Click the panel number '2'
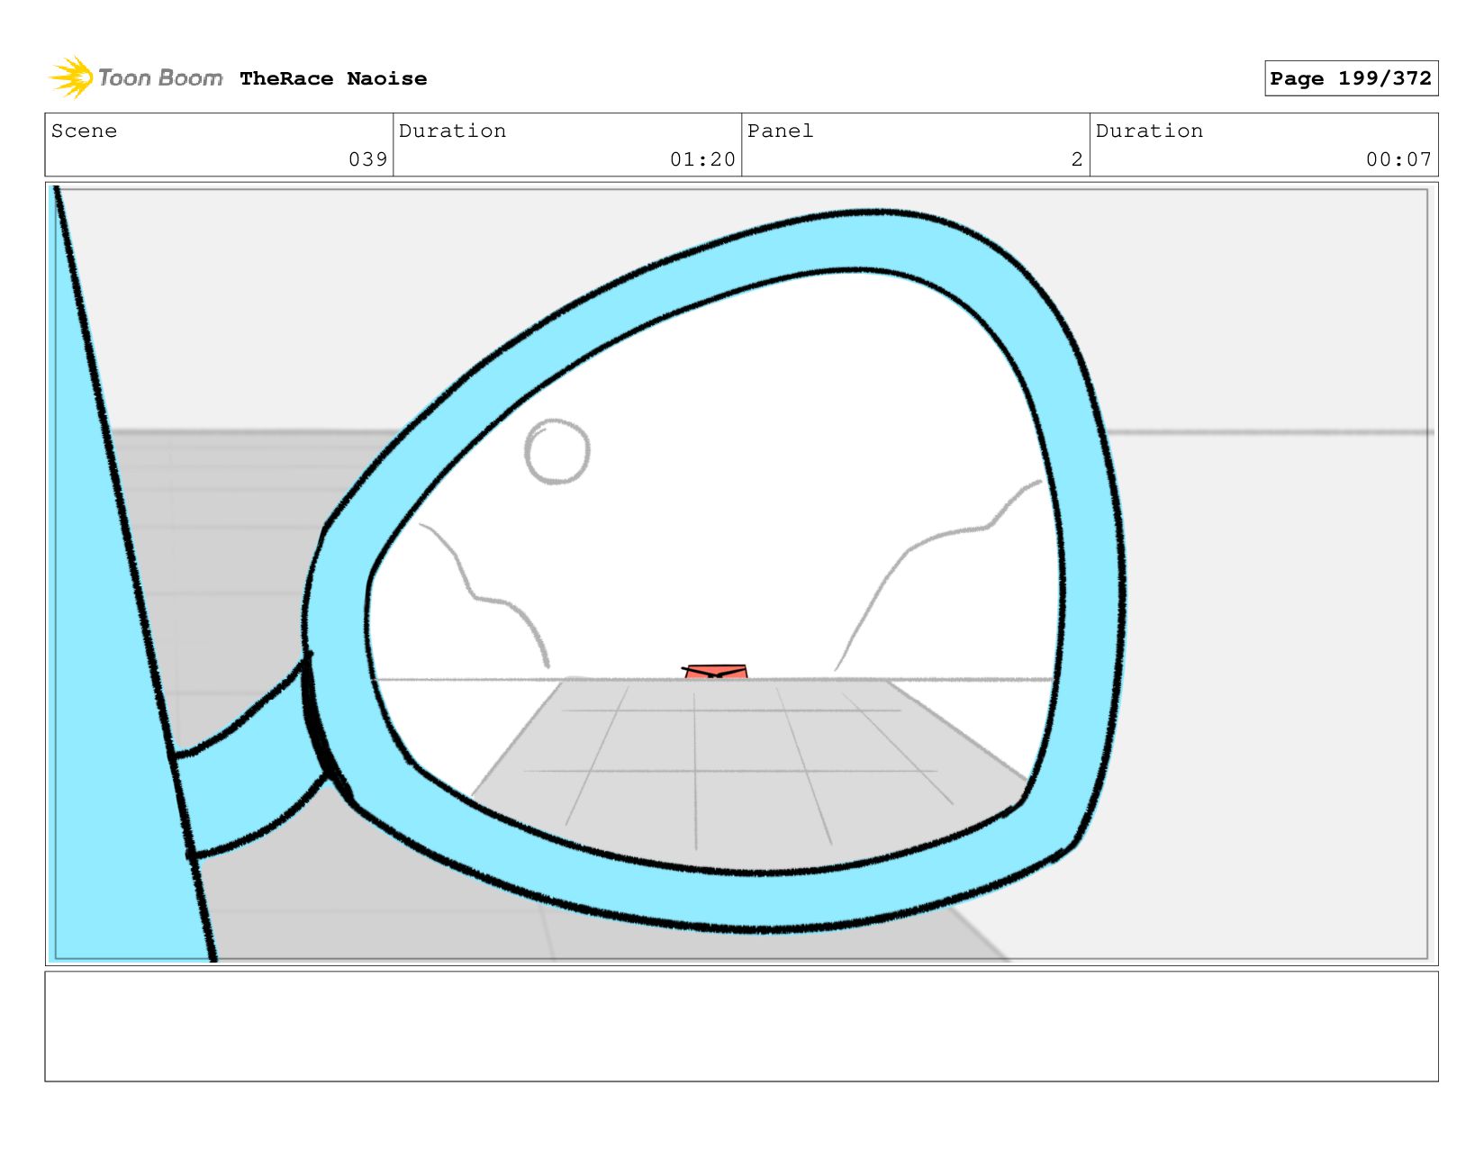This screenshot has height=1149, width=1484. click(1077, 159)
